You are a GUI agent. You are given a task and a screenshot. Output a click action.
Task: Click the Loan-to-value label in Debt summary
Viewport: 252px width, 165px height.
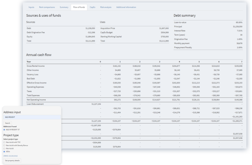[x=180, y=23]
